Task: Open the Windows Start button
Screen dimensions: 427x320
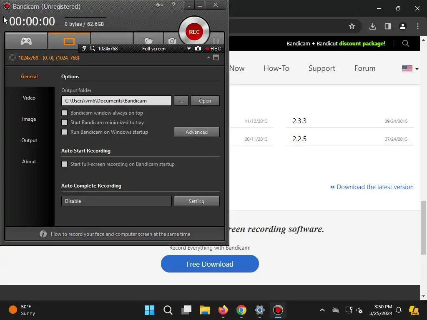Action: [x=149, y=310]
